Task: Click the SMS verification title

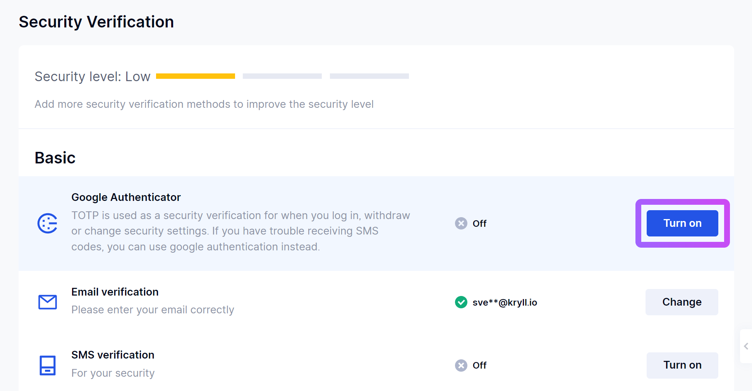Action: [113, 355]
